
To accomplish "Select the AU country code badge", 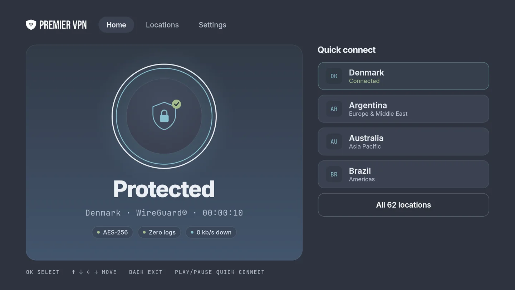I will click(334, 141).
